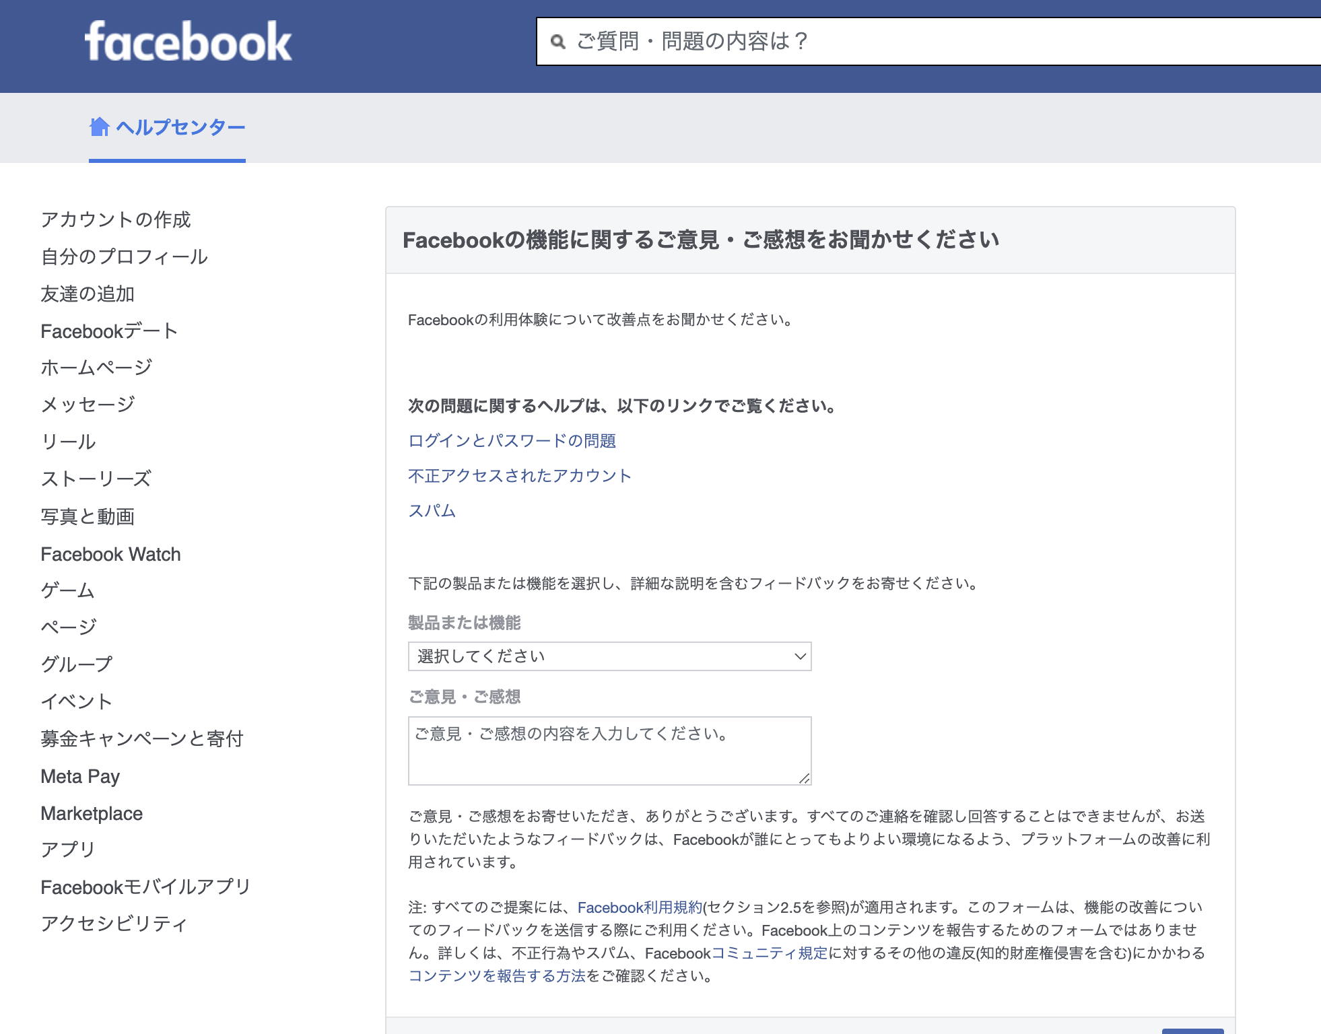Viewport: 1321px width, 1034px height.
Task: Go to 募金キャンペーンと寄付 topic
Action: pos(142,738)
